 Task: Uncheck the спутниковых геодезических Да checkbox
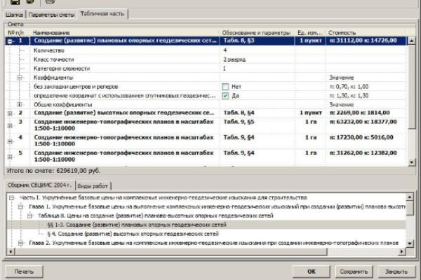coord(225,96)
